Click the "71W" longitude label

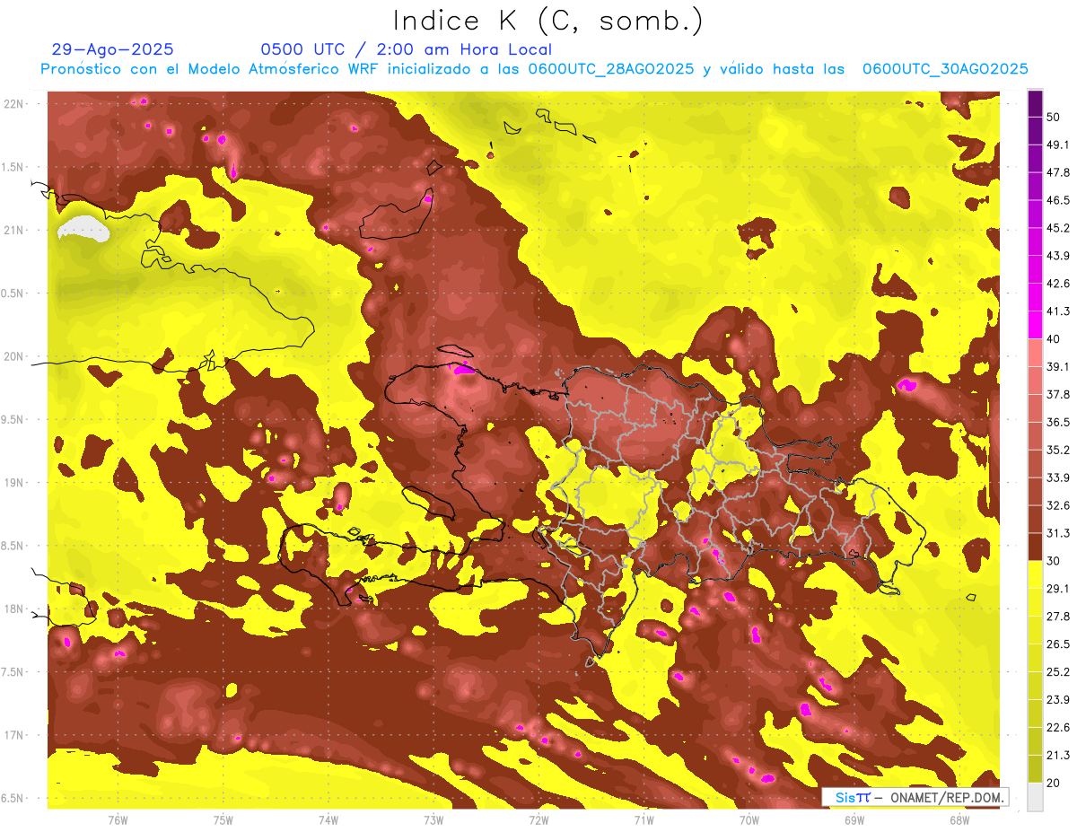click(x=644, y=820)
